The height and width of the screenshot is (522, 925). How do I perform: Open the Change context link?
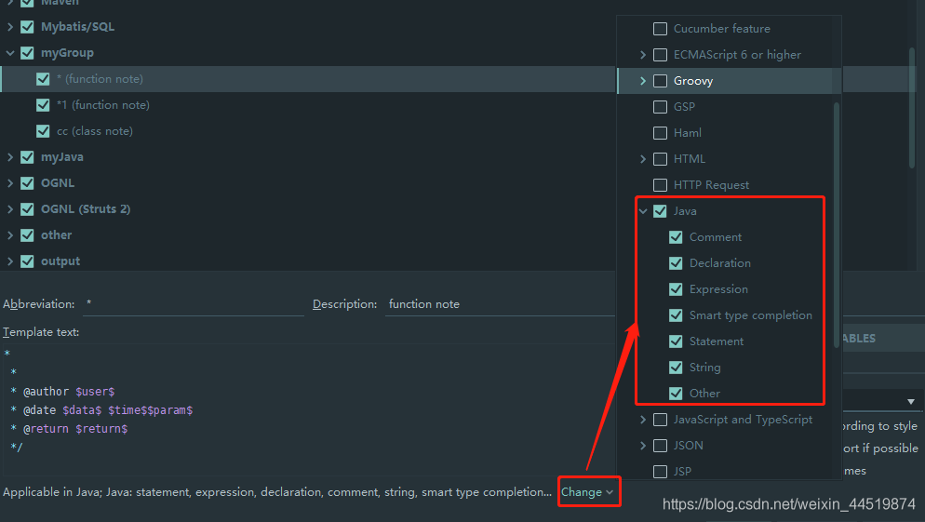coord(587,492)
